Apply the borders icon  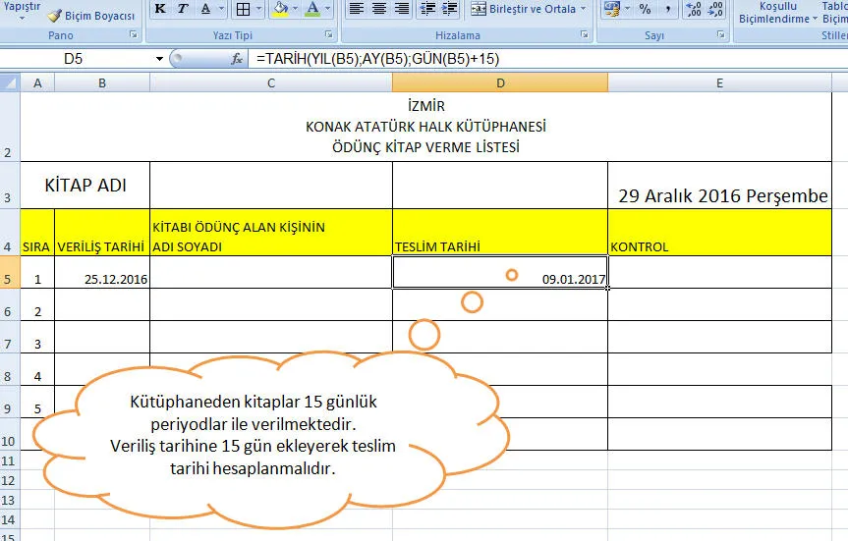tap(242, 10)
